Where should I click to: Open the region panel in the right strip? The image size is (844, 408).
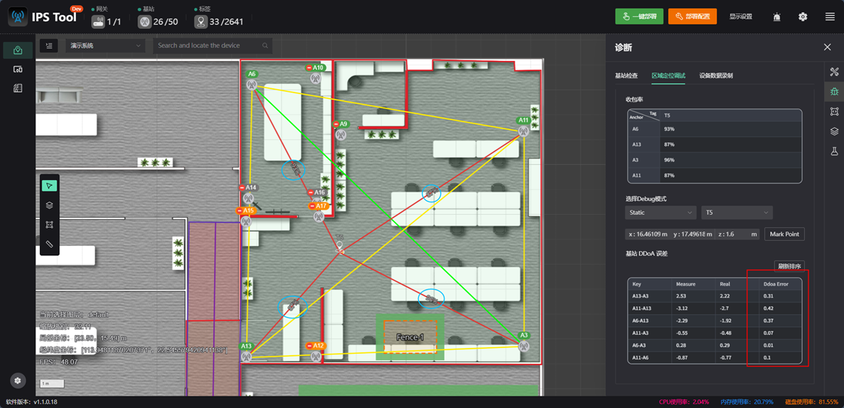tap(835, 111)
